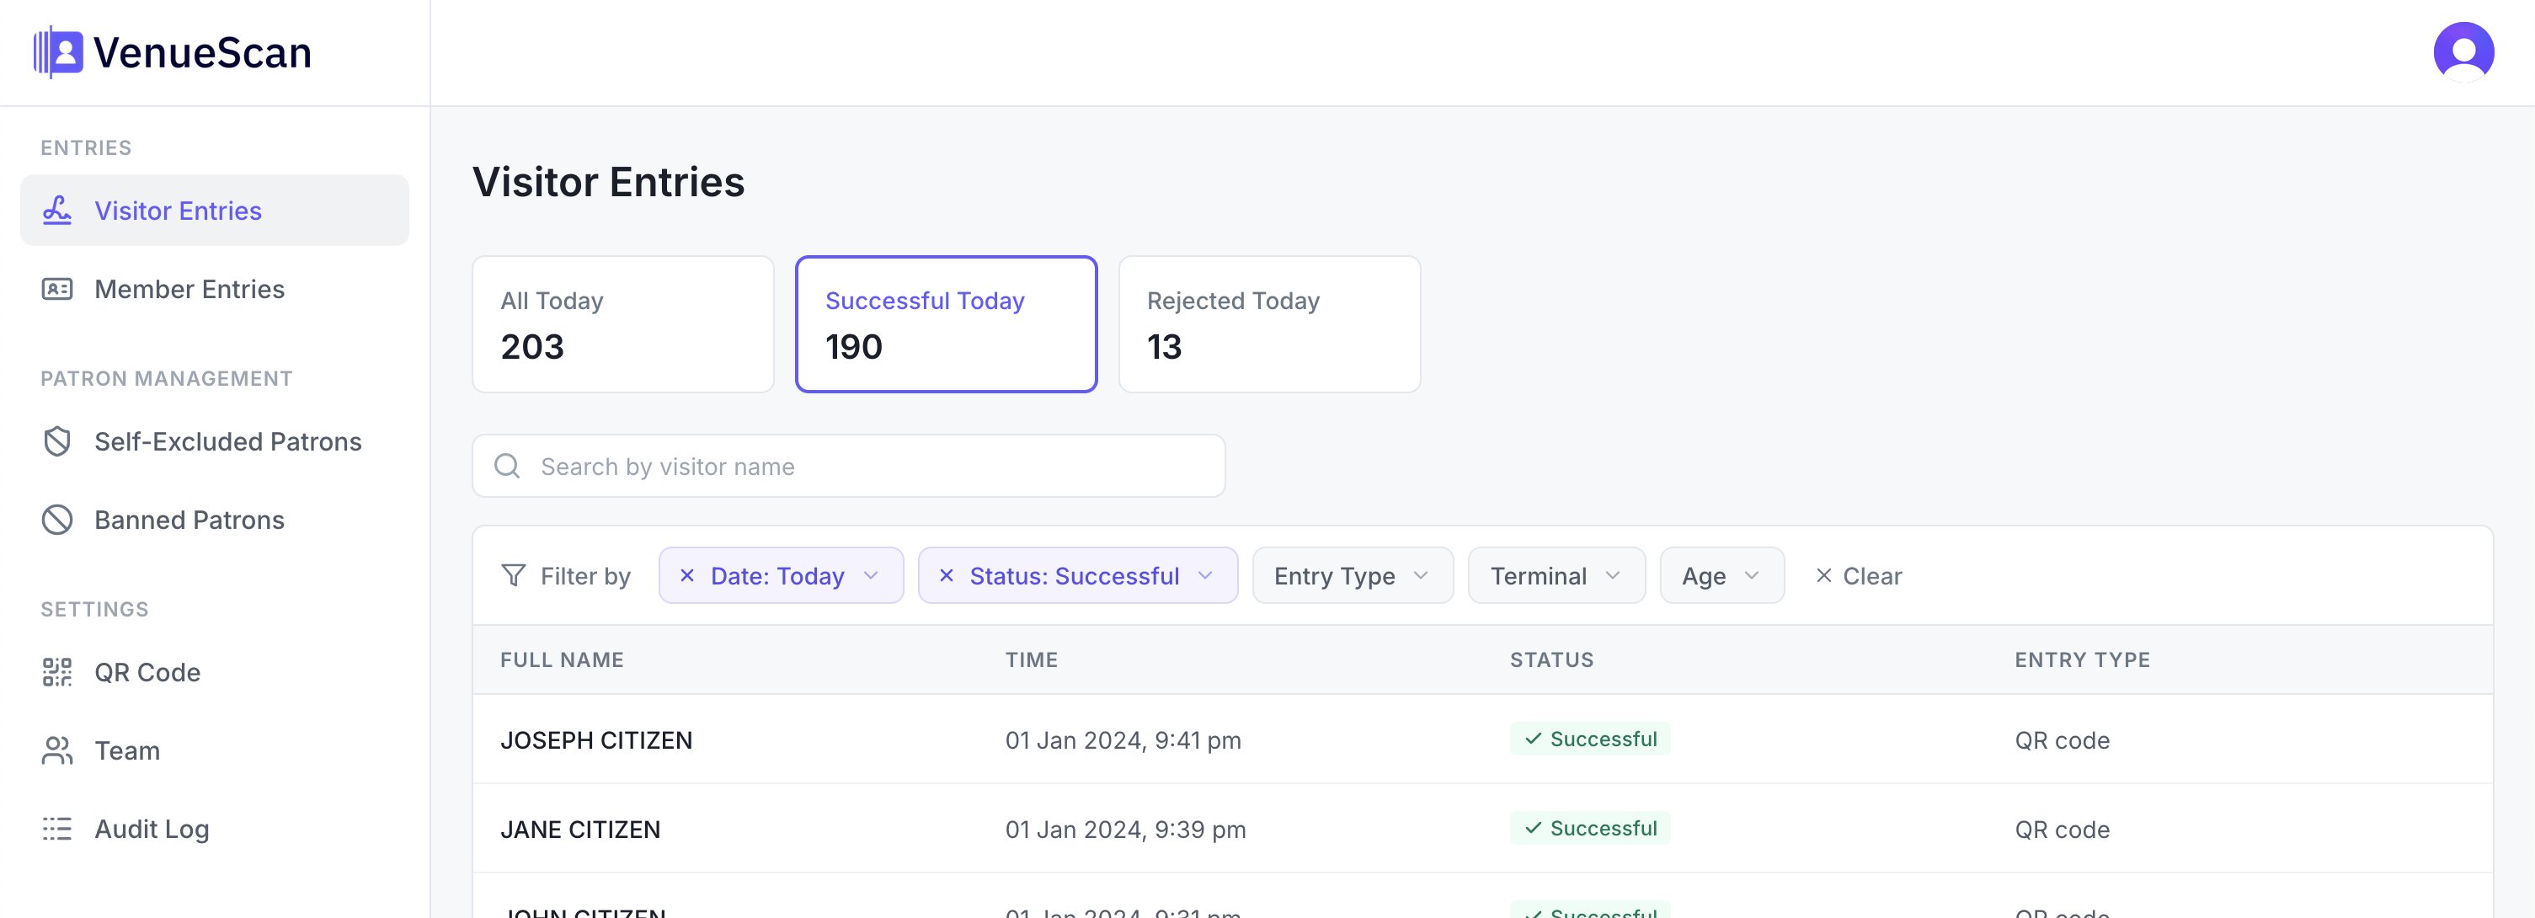This screenshot has height=918, width=2535.
Task: Open QR Code settings page
Action: 215,672
